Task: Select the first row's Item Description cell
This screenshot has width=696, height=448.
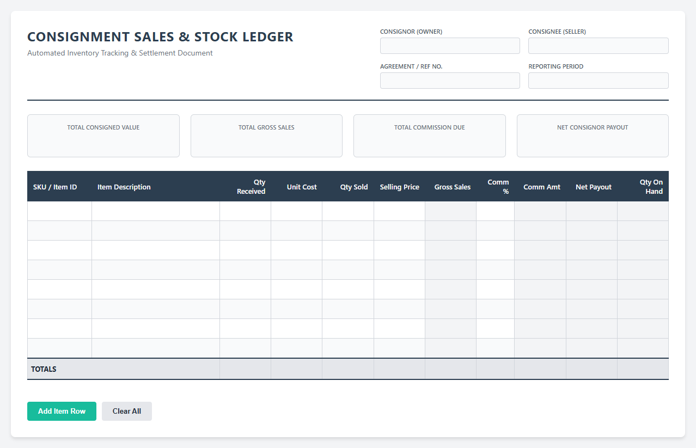Action: coord(156,211)
